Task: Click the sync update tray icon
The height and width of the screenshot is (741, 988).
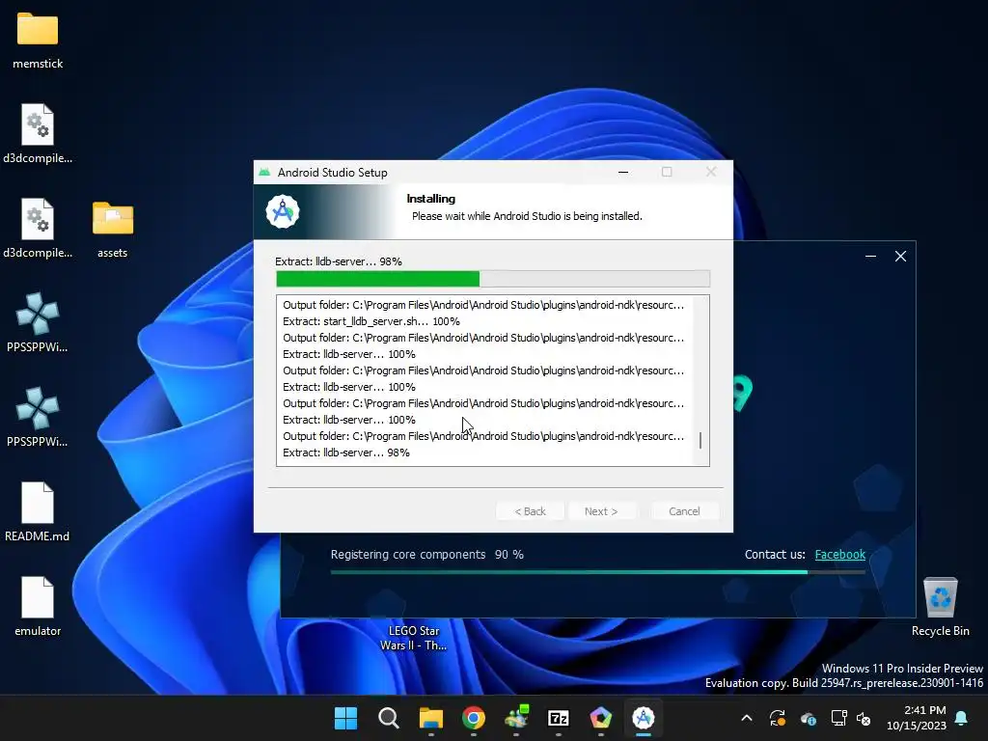Action: coord(778,718)
